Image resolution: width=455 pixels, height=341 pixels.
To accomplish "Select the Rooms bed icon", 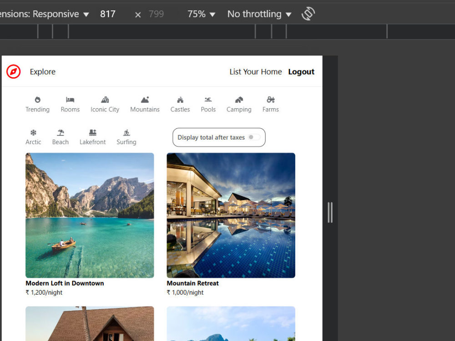I will [x=70, y=100].
